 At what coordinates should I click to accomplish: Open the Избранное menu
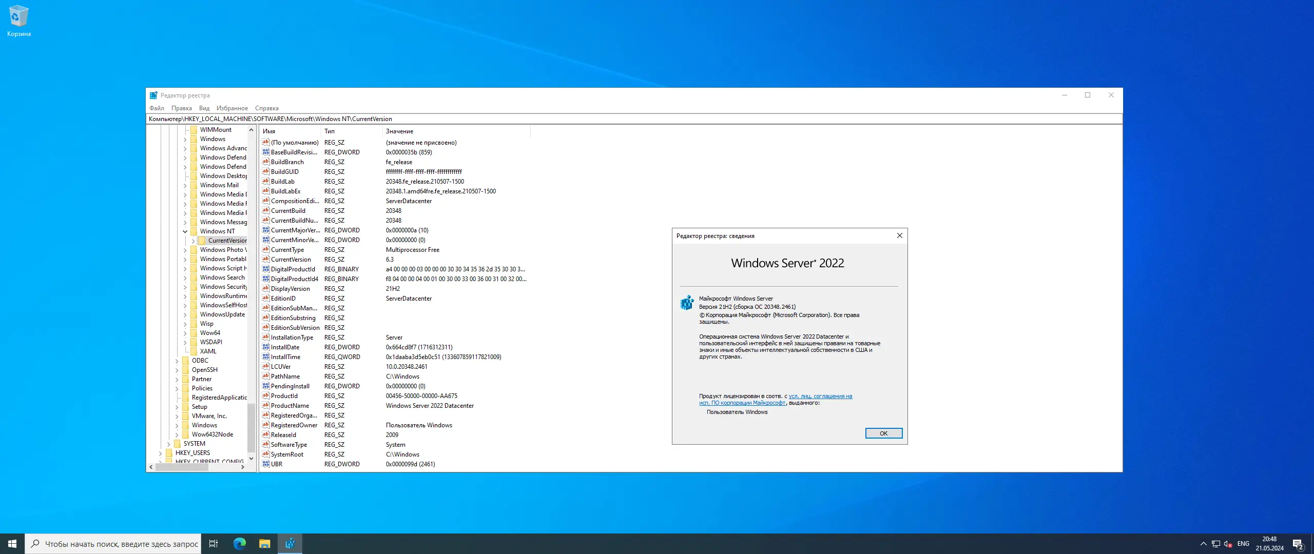point(232,108)
